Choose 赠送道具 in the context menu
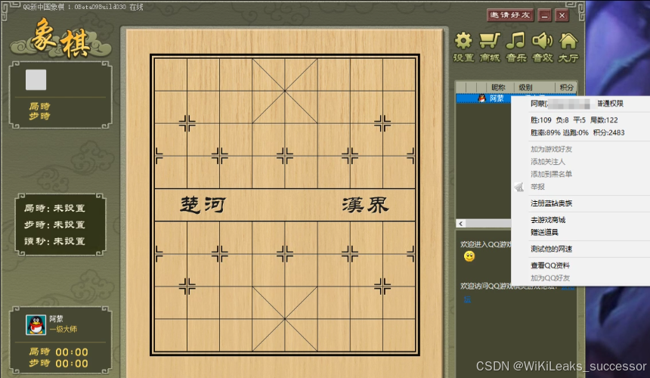650x378 pixels. click(x=545, y=232)
